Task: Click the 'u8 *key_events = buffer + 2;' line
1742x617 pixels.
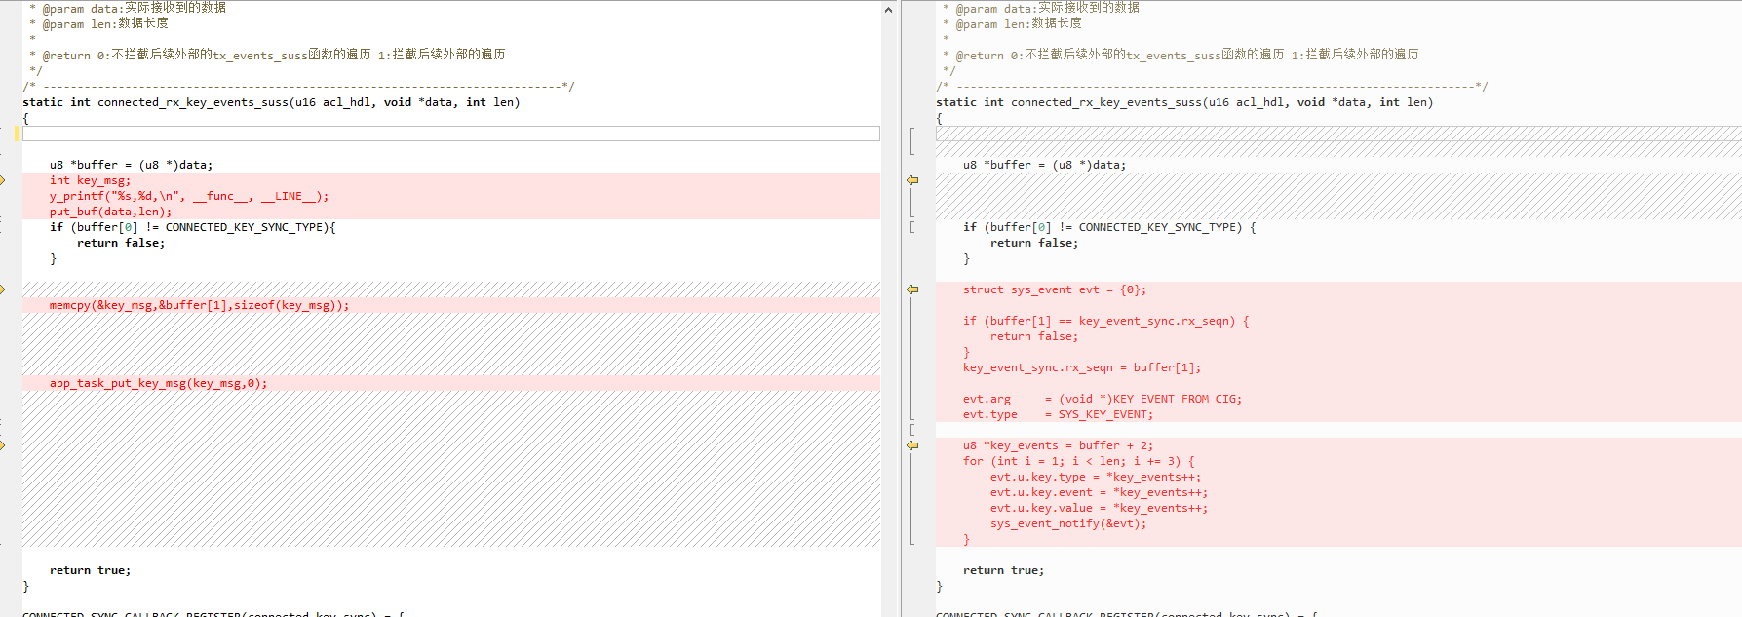Action: click(1058, 445)
